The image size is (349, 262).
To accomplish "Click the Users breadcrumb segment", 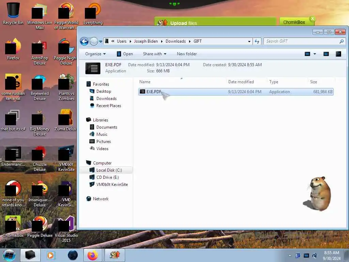I will pos(122,41).
